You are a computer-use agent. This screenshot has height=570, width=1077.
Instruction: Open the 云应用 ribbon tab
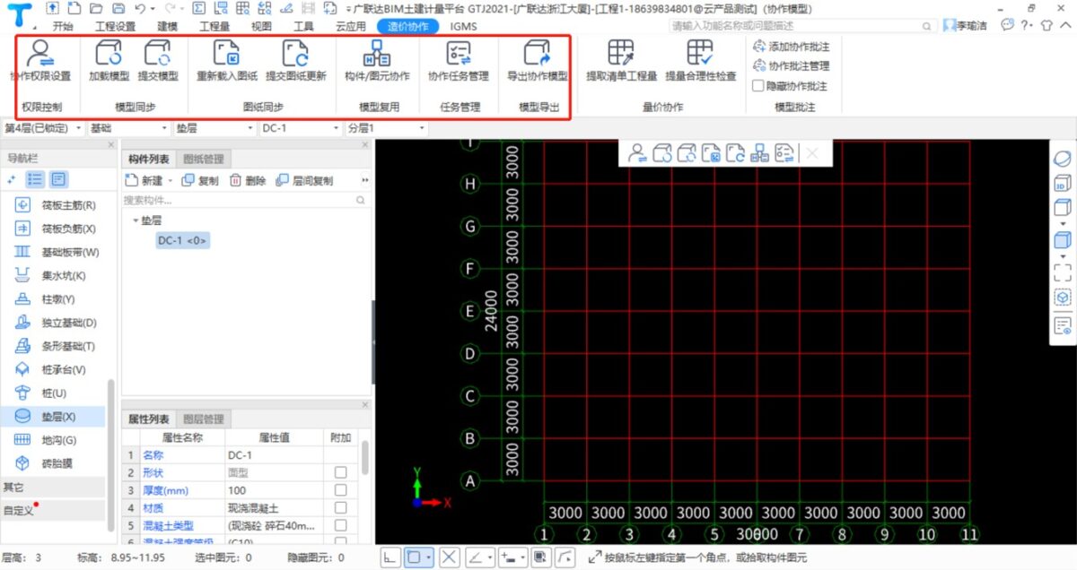[350, 26]
